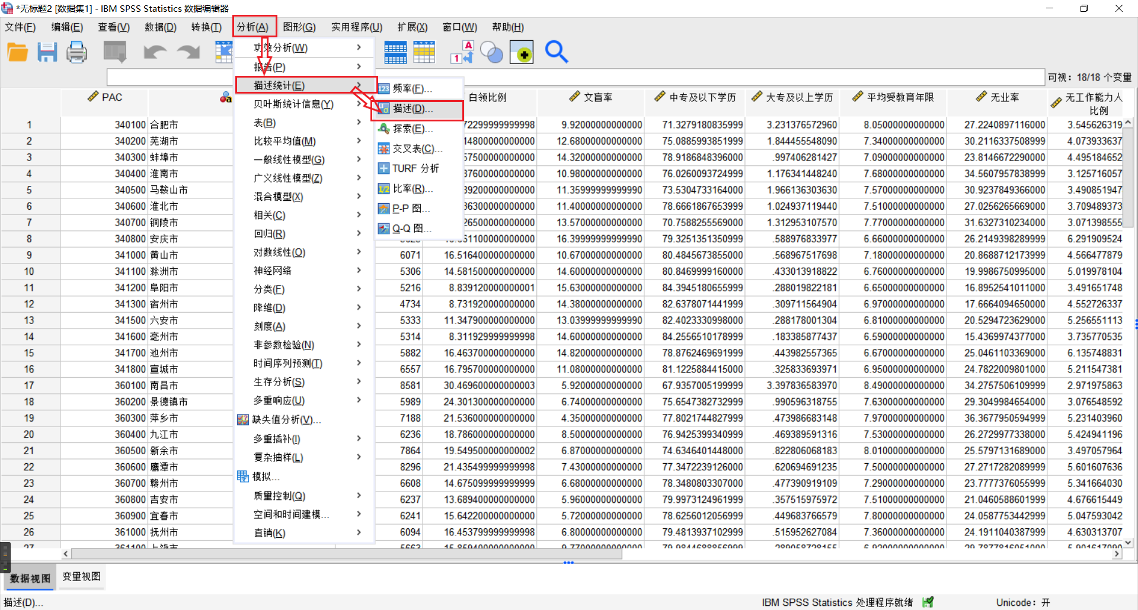Expand the 降维(D) submenu
This screenshot has width=1138, height=610.
coord(305,308)
